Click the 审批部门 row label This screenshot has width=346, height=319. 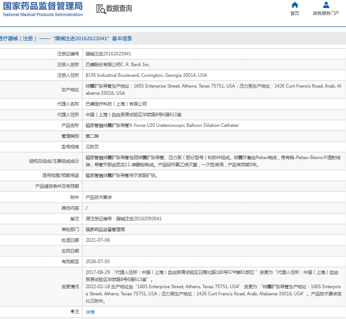(70, 229)
